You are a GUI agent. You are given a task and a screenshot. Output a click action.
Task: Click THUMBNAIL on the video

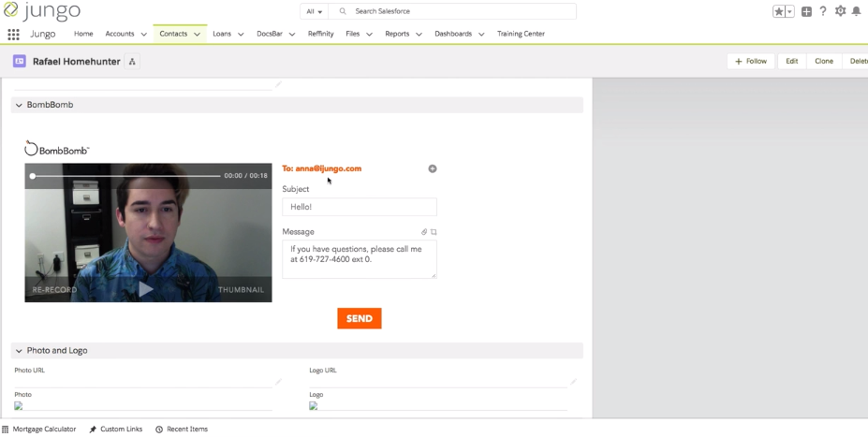(x=241, y=290)
